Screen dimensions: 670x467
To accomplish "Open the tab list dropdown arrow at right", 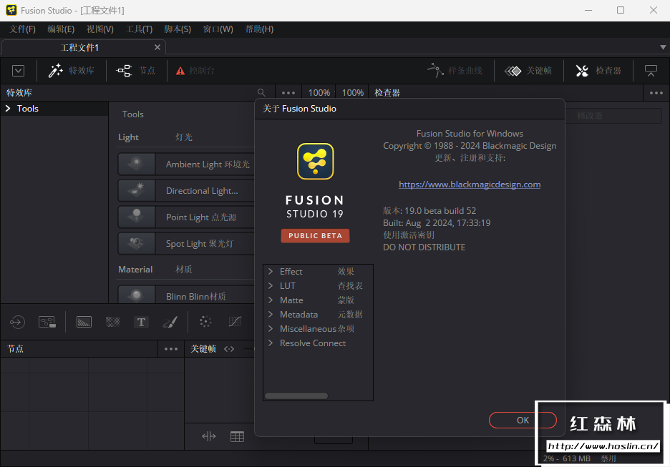I will (x=663, y=47).
